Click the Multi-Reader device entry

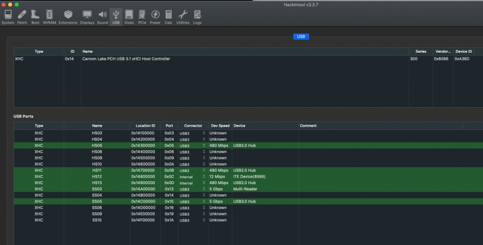(x=245, y=189)
